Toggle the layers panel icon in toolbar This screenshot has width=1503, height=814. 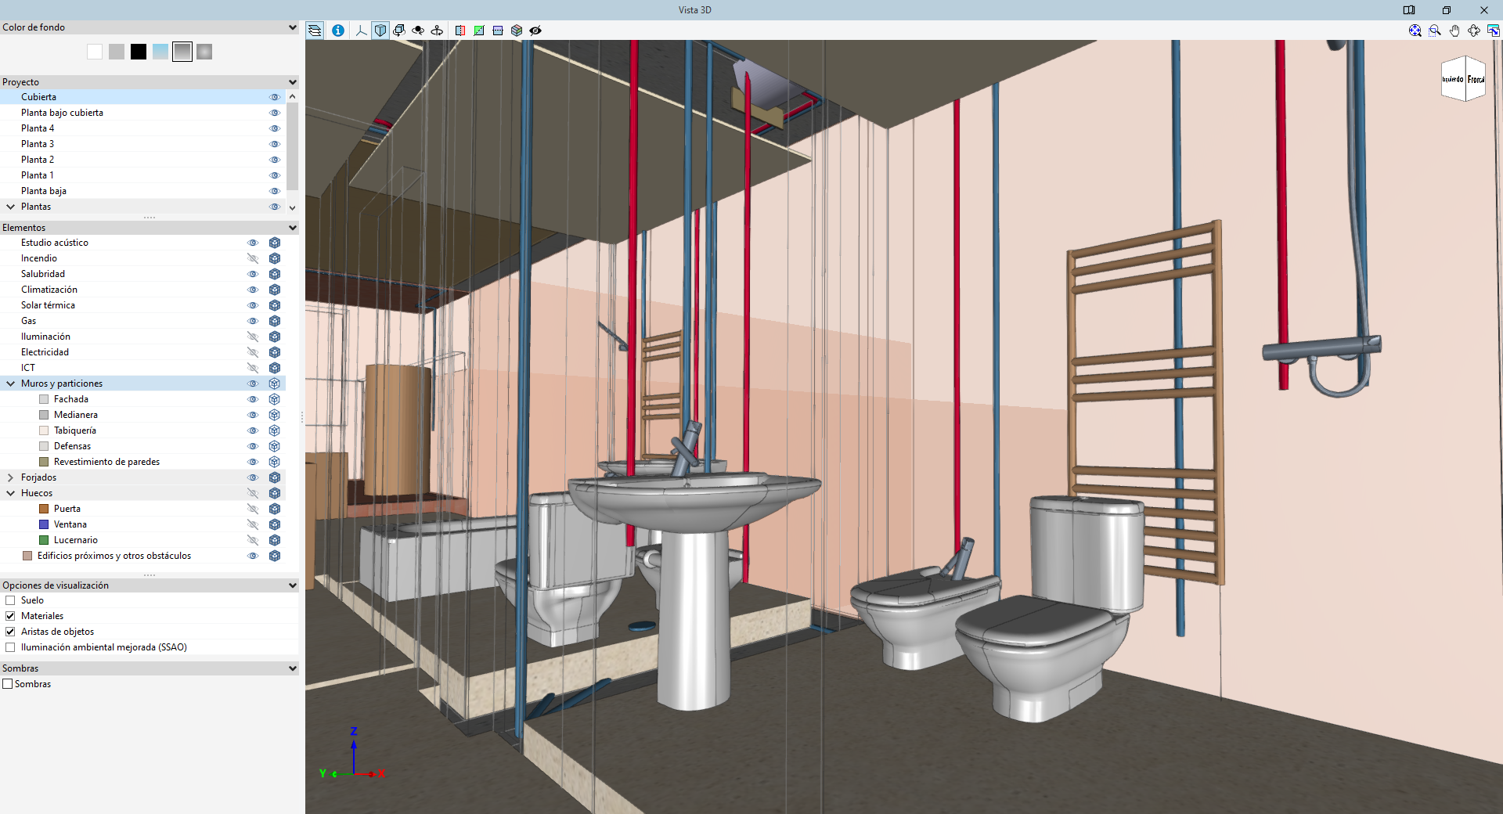click(x=315, y=31)
